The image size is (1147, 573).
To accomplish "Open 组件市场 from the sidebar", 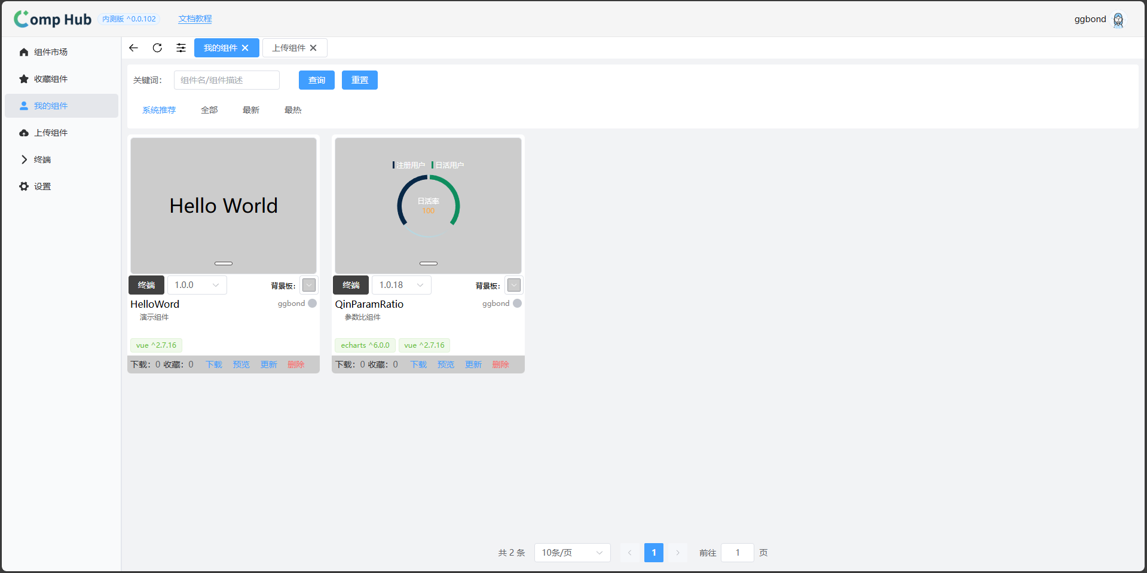I will tap(51, 52).
